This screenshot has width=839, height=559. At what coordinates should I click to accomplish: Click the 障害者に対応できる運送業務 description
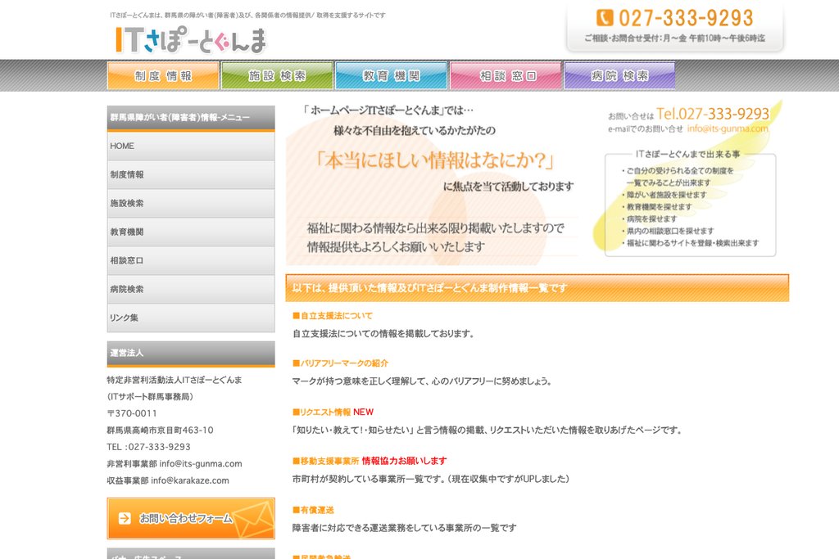point(404,528)
